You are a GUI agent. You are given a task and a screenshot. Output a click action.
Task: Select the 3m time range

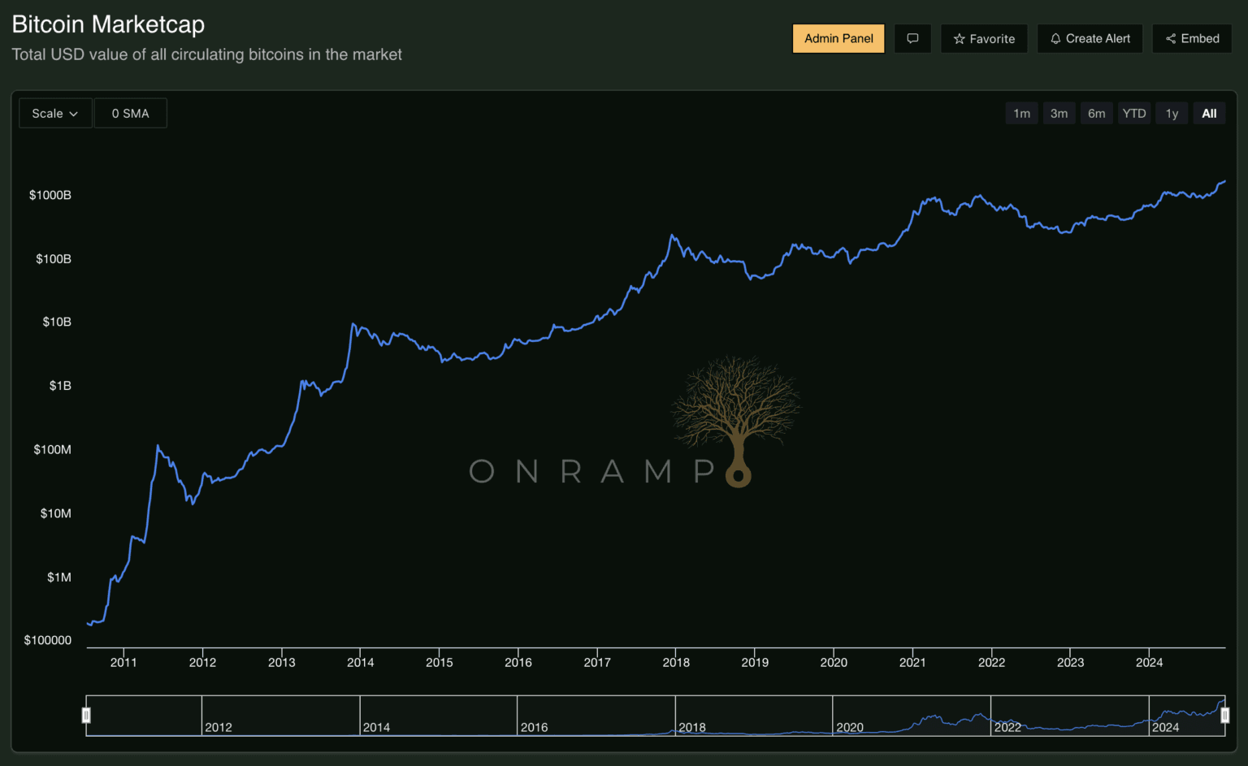(1059, 114)
